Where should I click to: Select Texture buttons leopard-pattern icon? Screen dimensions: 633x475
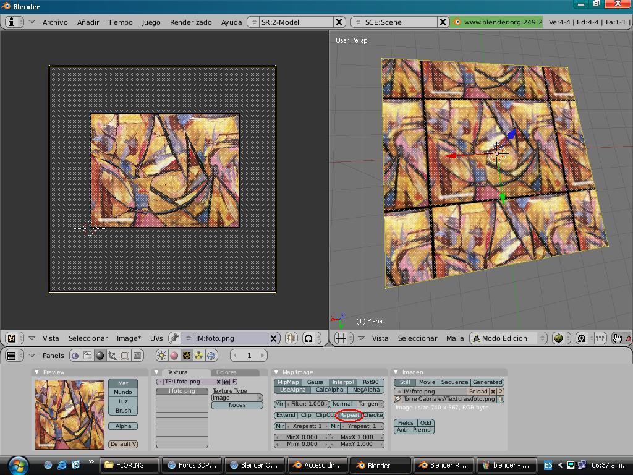coord(187,356)
